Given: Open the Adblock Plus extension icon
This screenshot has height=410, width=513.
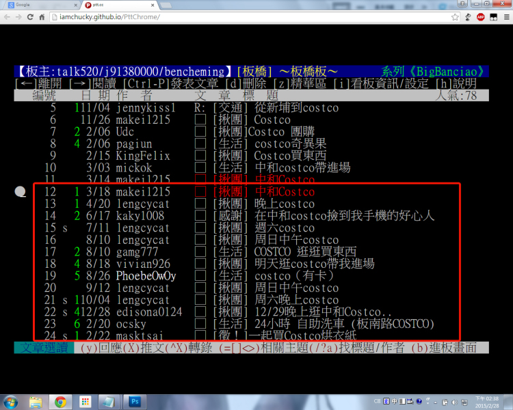Looking at the screenshot, I should click(481, 17).
